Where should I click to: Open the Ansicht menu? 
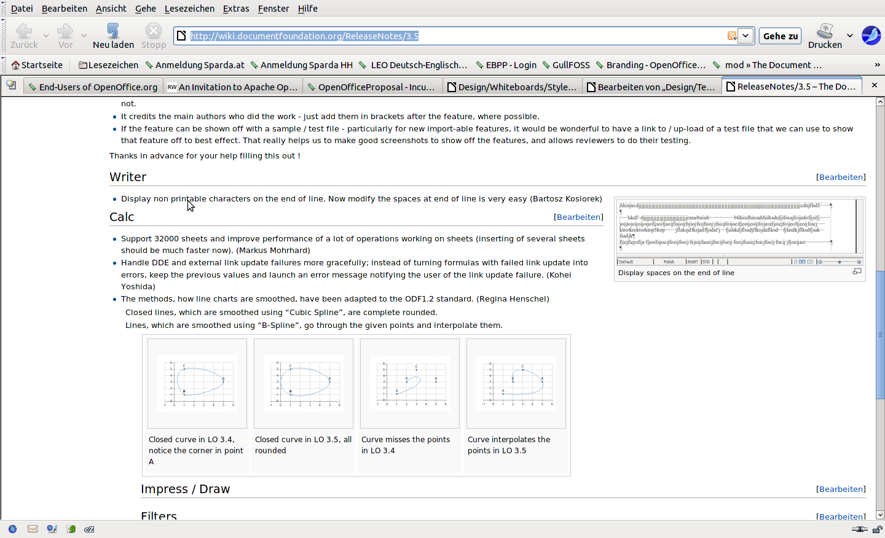click(111, 9)
